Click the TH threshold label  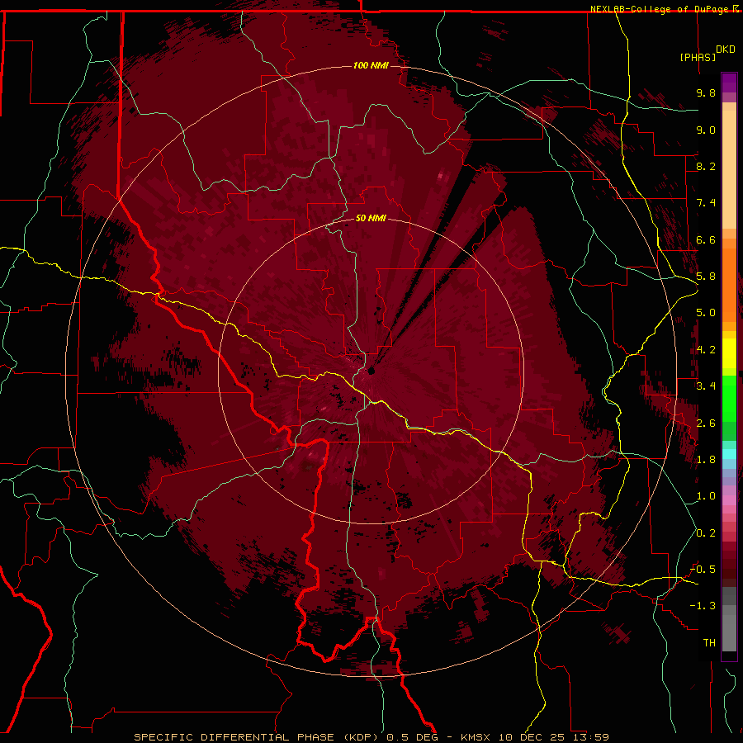click(709, 642)
